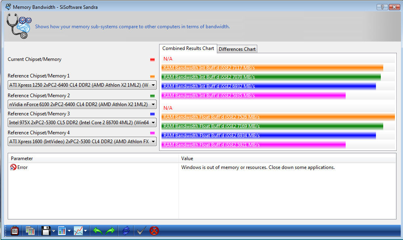Select the Combined Results Chart tab
The height and width of the screenshot is (240, 403).
[x=188, y=48]
